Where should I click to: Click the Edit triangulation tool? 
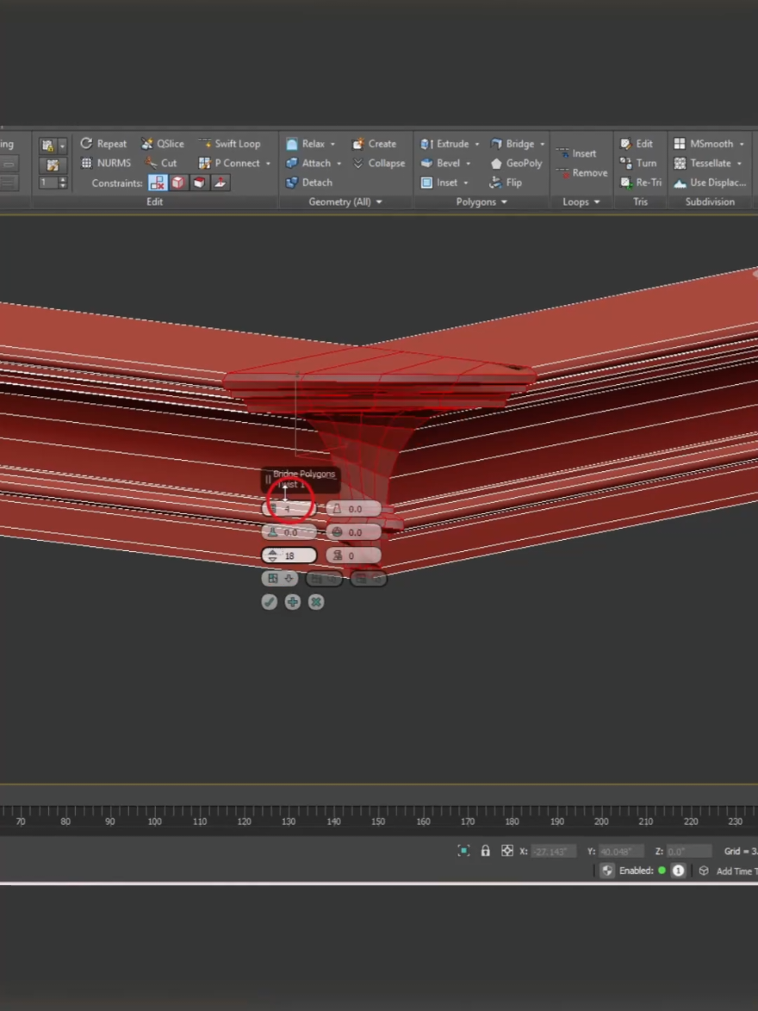tap(636, 144)
